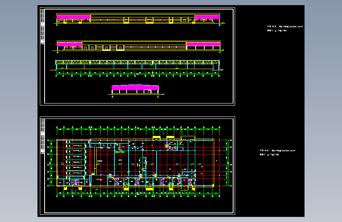The image size is (342, 222).
Task: Click the title block strip of upper sheet
Action: point(43,26)
